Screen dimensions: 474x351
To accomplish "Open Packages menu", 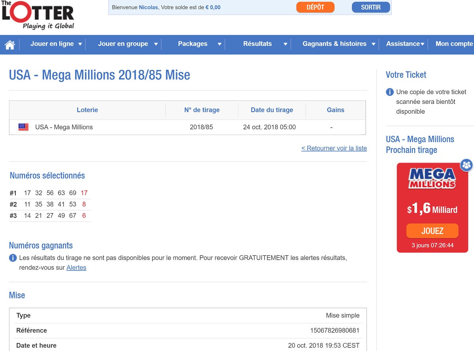I will (193, 44).
